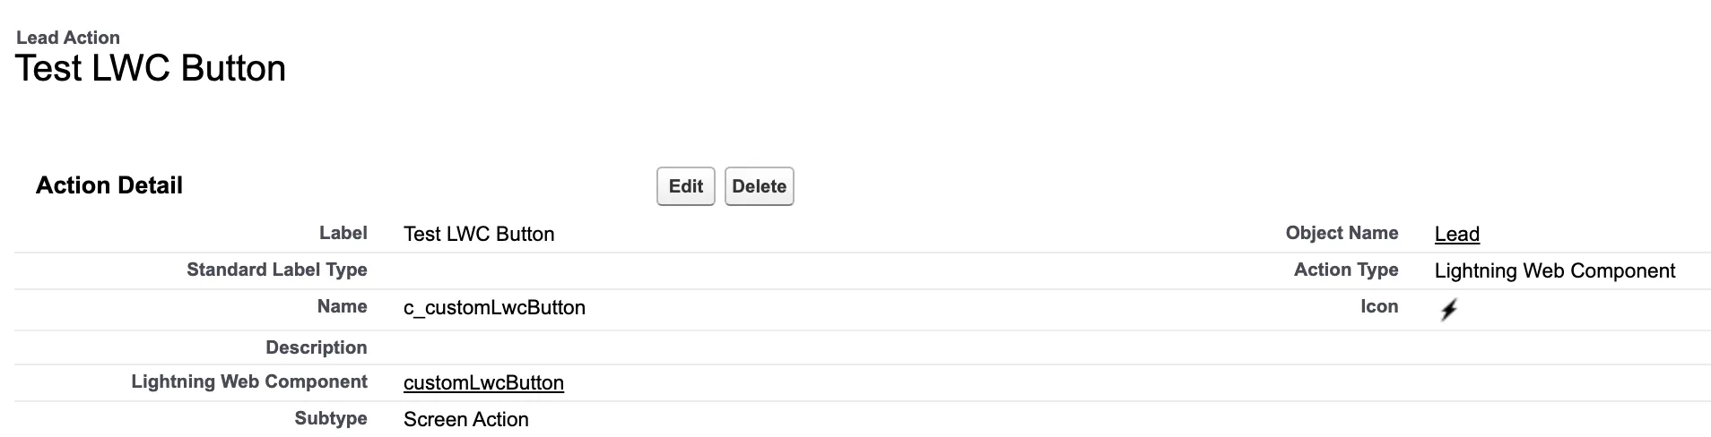Click the Description field label
This screenshot has width=1711, height=437.
[x=317, y=347]
